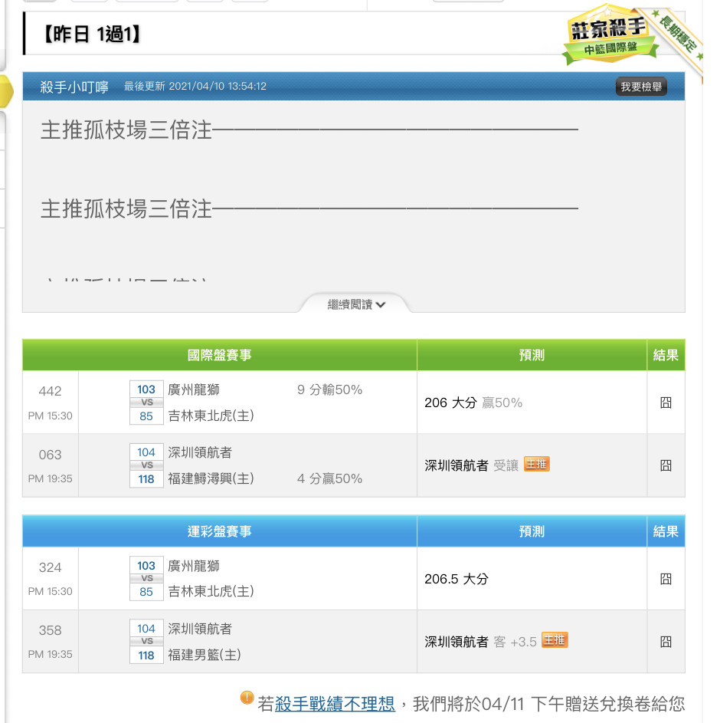Viewport: 720px width, 723px height.
Task: Click the 殺手小叮嚀 panel title
Action: click(74, 87)
